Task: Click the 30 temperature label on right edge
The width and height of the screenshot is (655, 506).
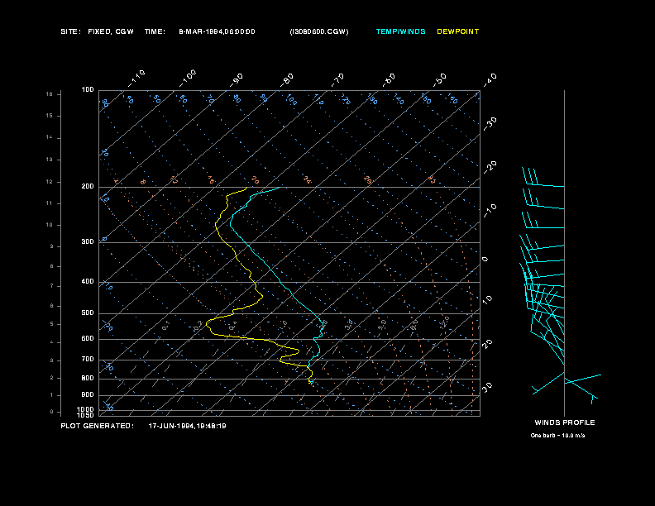Action: [x=487, y=387]
